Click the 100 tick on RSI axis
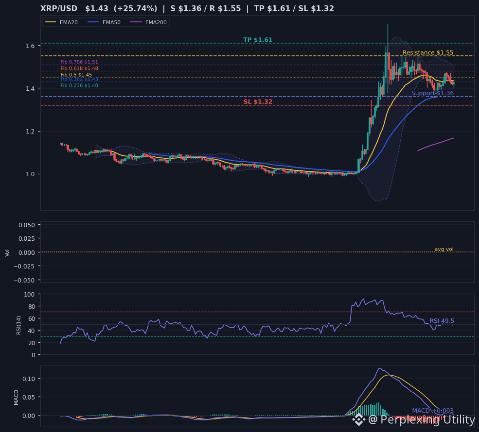The width and height of the screenshot is (479, 432). (30, 294)
